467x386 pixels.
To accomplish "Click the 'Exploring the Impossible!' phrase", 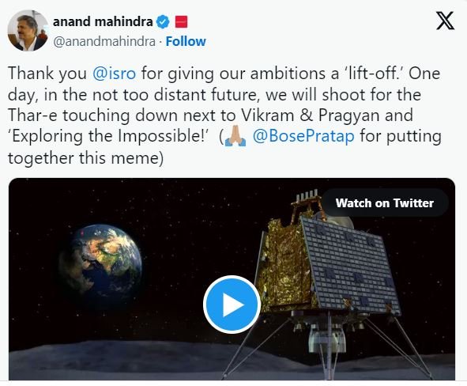I will pyautogui.click(x=107, y=136).
